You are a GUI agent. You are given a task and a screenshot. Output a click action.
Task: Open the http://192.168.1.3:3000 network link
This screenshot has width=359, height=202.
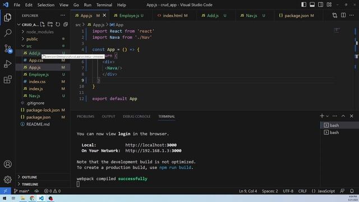point(153,151)
